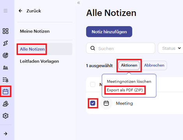Open the people team sidebar icon

(x=5, y=104)
